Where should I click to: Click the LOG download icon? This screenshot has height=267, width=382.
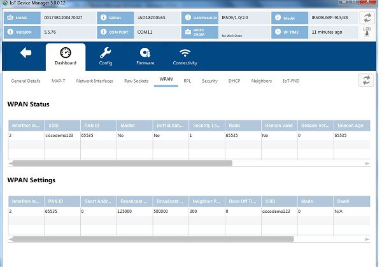point(367,32)
